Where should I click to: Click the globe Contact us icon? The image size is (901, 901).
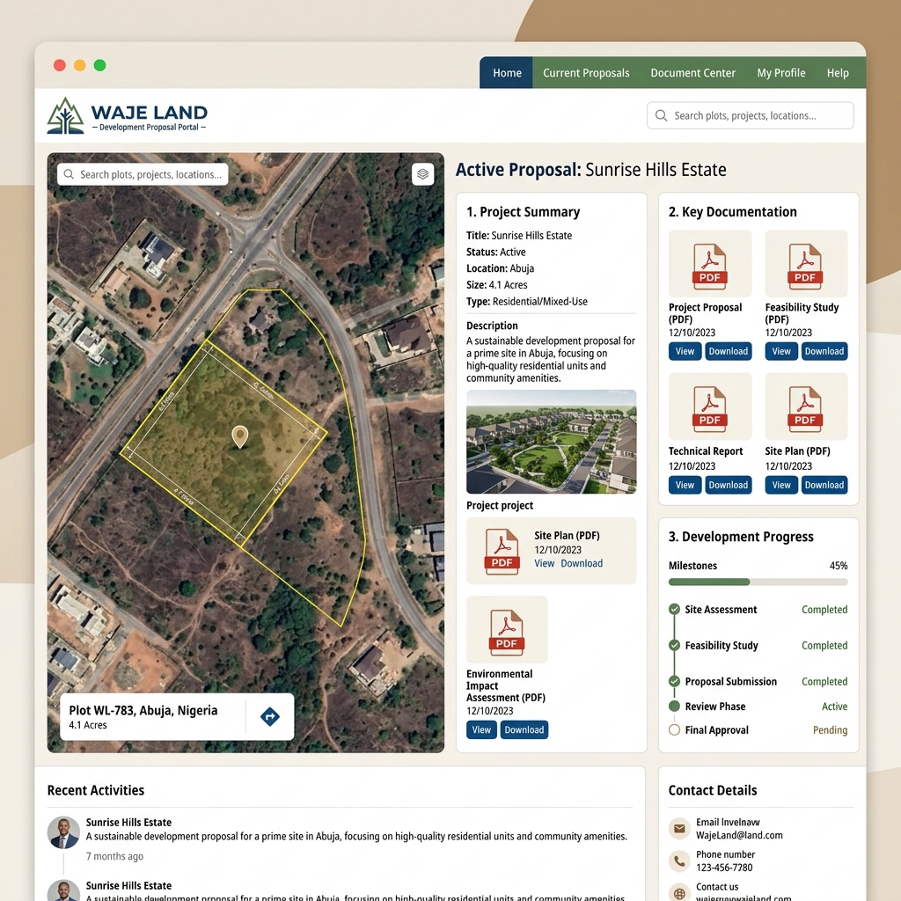pos(679,894)
